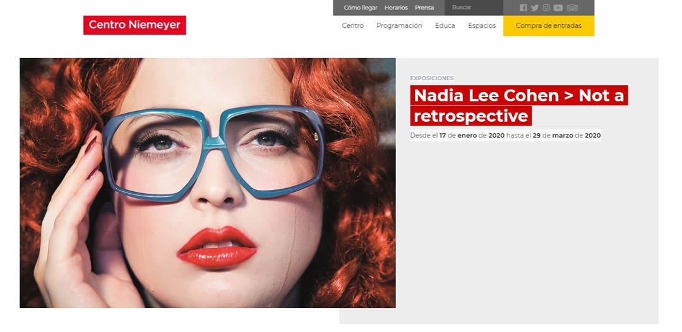Open the redhead portrait exhibition image
This screenshot has height=332, width=682.
point(208,183)
